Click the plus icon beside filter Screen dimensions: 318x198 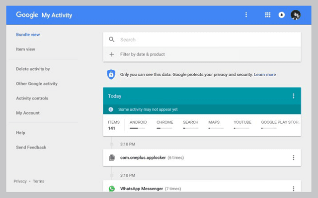click(111, 54)
